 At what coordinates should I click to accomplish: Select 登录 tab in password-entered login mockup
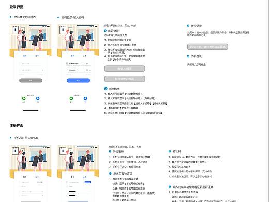72,56
